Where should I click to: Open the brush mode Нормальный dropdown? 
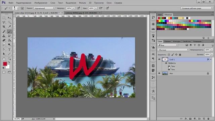44,8
